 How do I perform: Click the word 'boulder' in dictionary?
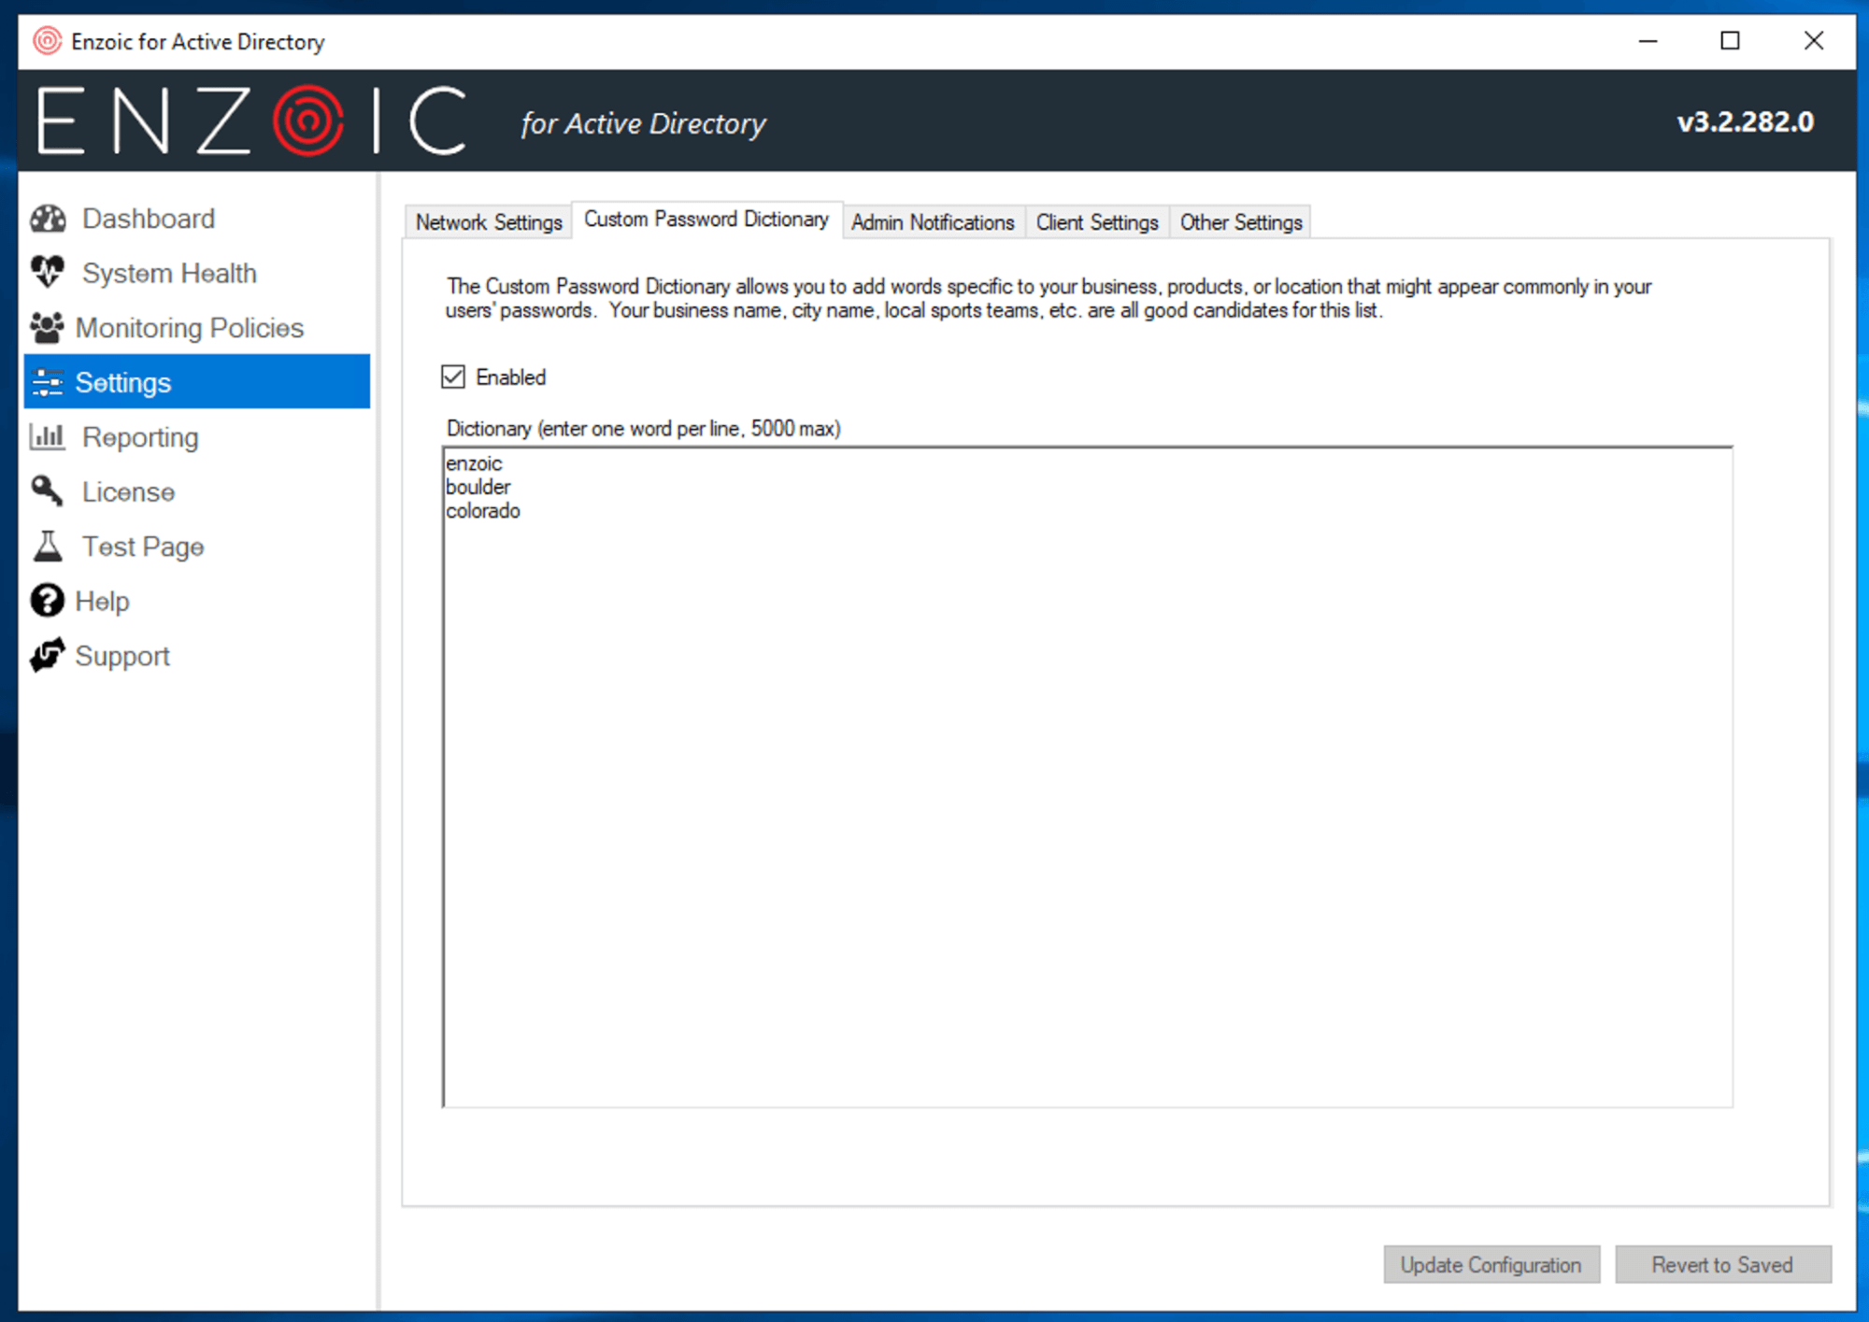coord(478,487)
